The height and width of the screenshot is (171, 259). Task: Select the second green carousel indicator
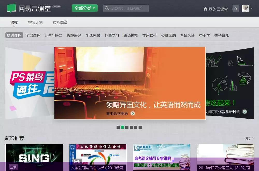tap(123, 127)
